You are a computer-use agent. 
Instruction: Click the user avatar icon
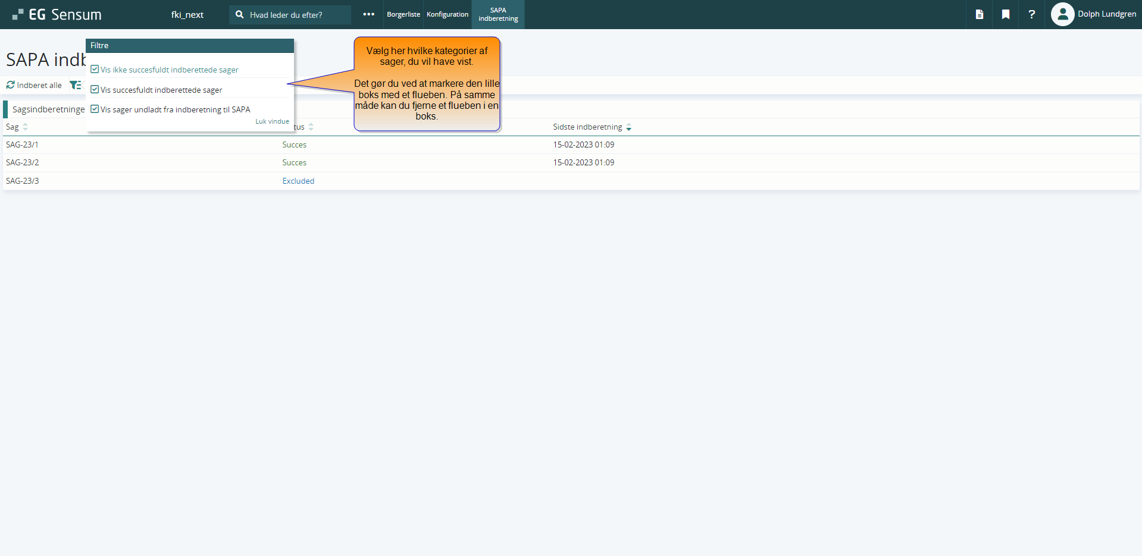pyautogui.click(x=1062, y=14)
